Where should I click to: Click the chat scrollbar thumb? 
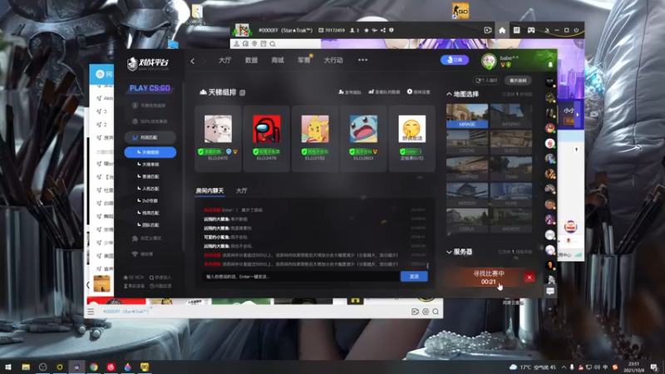(x=427, y=265)
